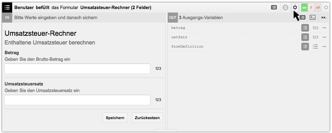
Task: Remove betrag variable with its dash
Action: coord(324,28)
